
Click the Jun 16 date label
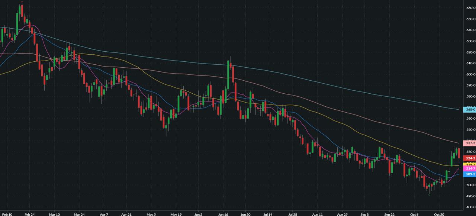click(223, 214)
